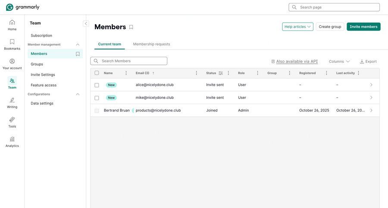
Task: Open Analytics in the sidebar
Action: click(12, 142)
